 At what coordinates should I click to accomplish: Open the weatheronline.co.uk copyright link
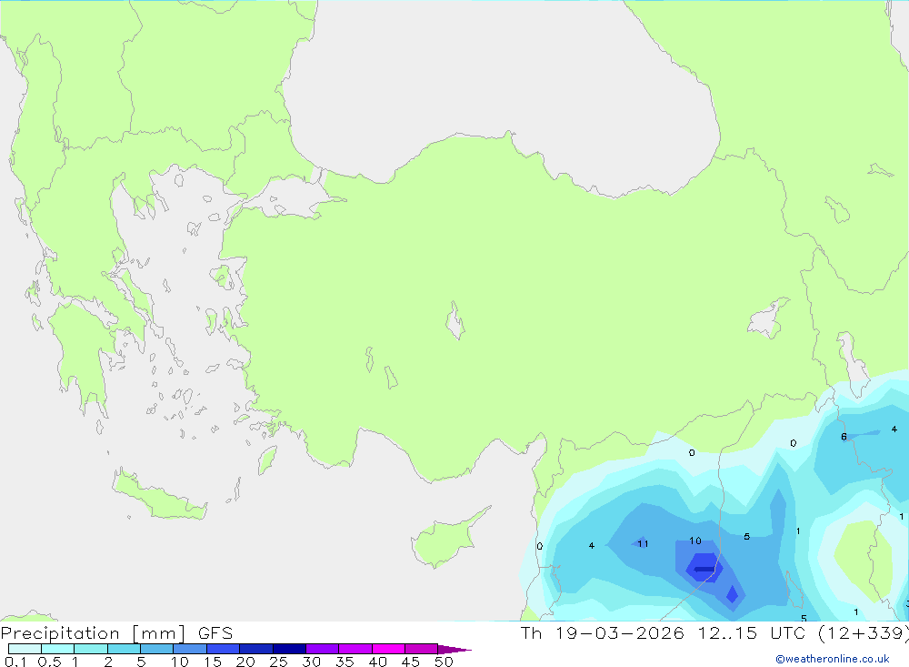click(x=832, y=659)
